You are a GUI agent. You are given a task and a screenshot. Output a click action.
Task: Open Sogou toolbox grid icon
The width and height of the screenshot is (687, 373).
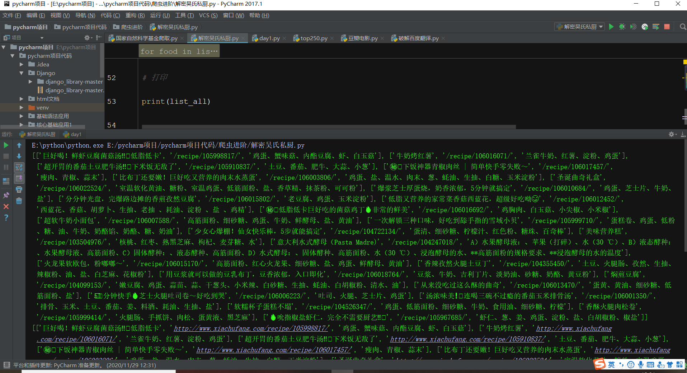(679, 365)
